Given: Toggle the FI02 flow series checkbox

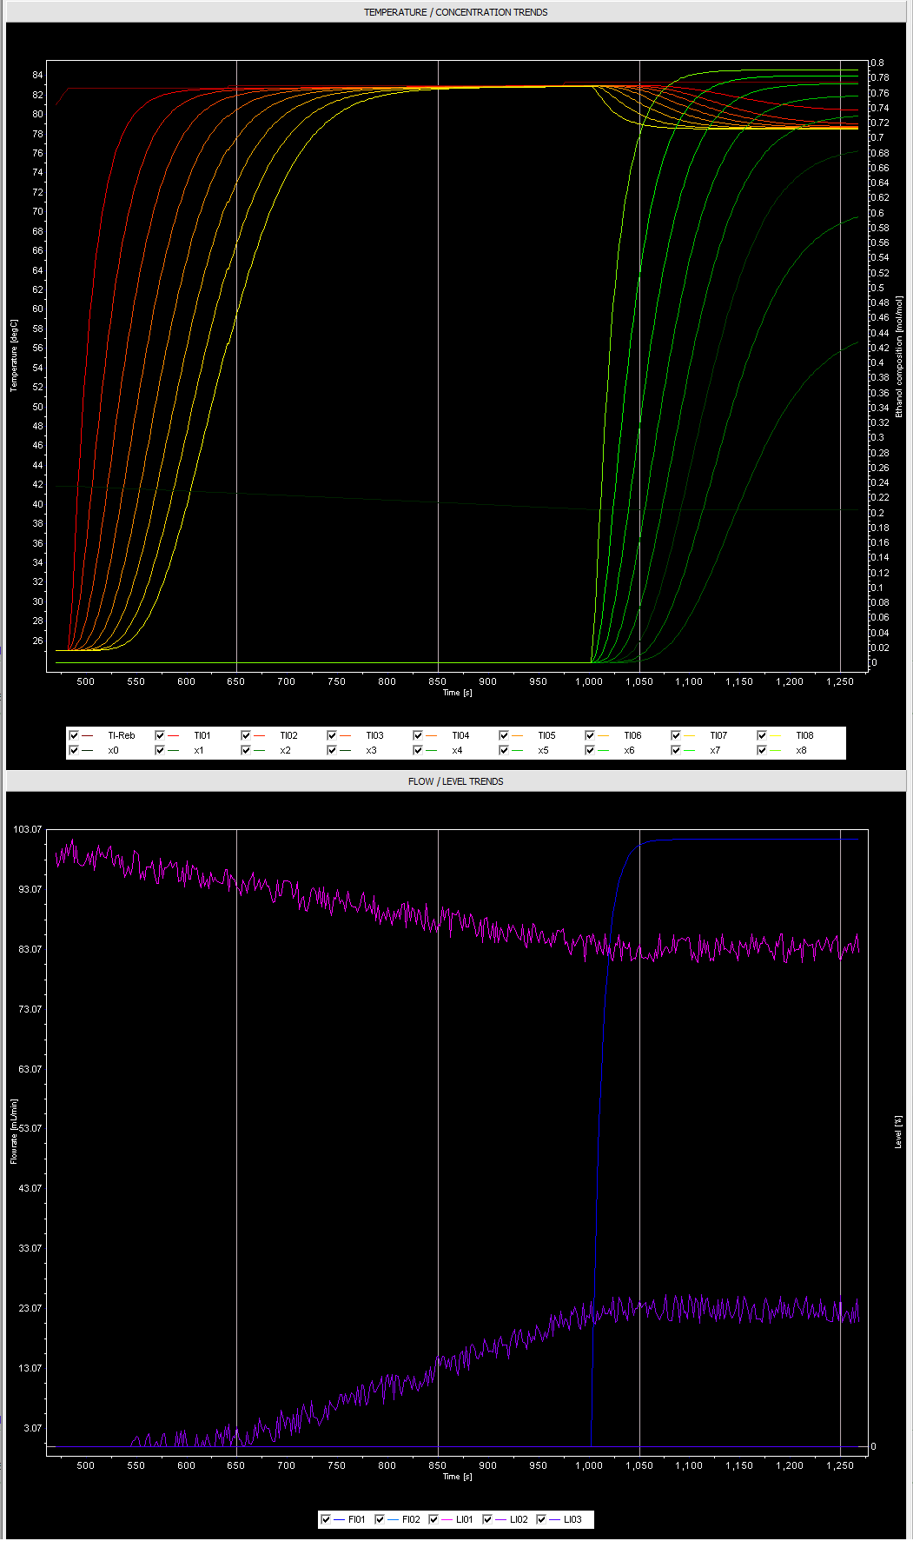Looking at the screenshot, I should tap(380, 1519).
